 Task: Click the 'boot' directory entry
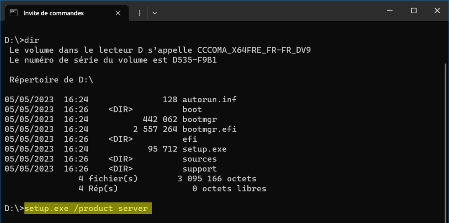click(192, 109)
